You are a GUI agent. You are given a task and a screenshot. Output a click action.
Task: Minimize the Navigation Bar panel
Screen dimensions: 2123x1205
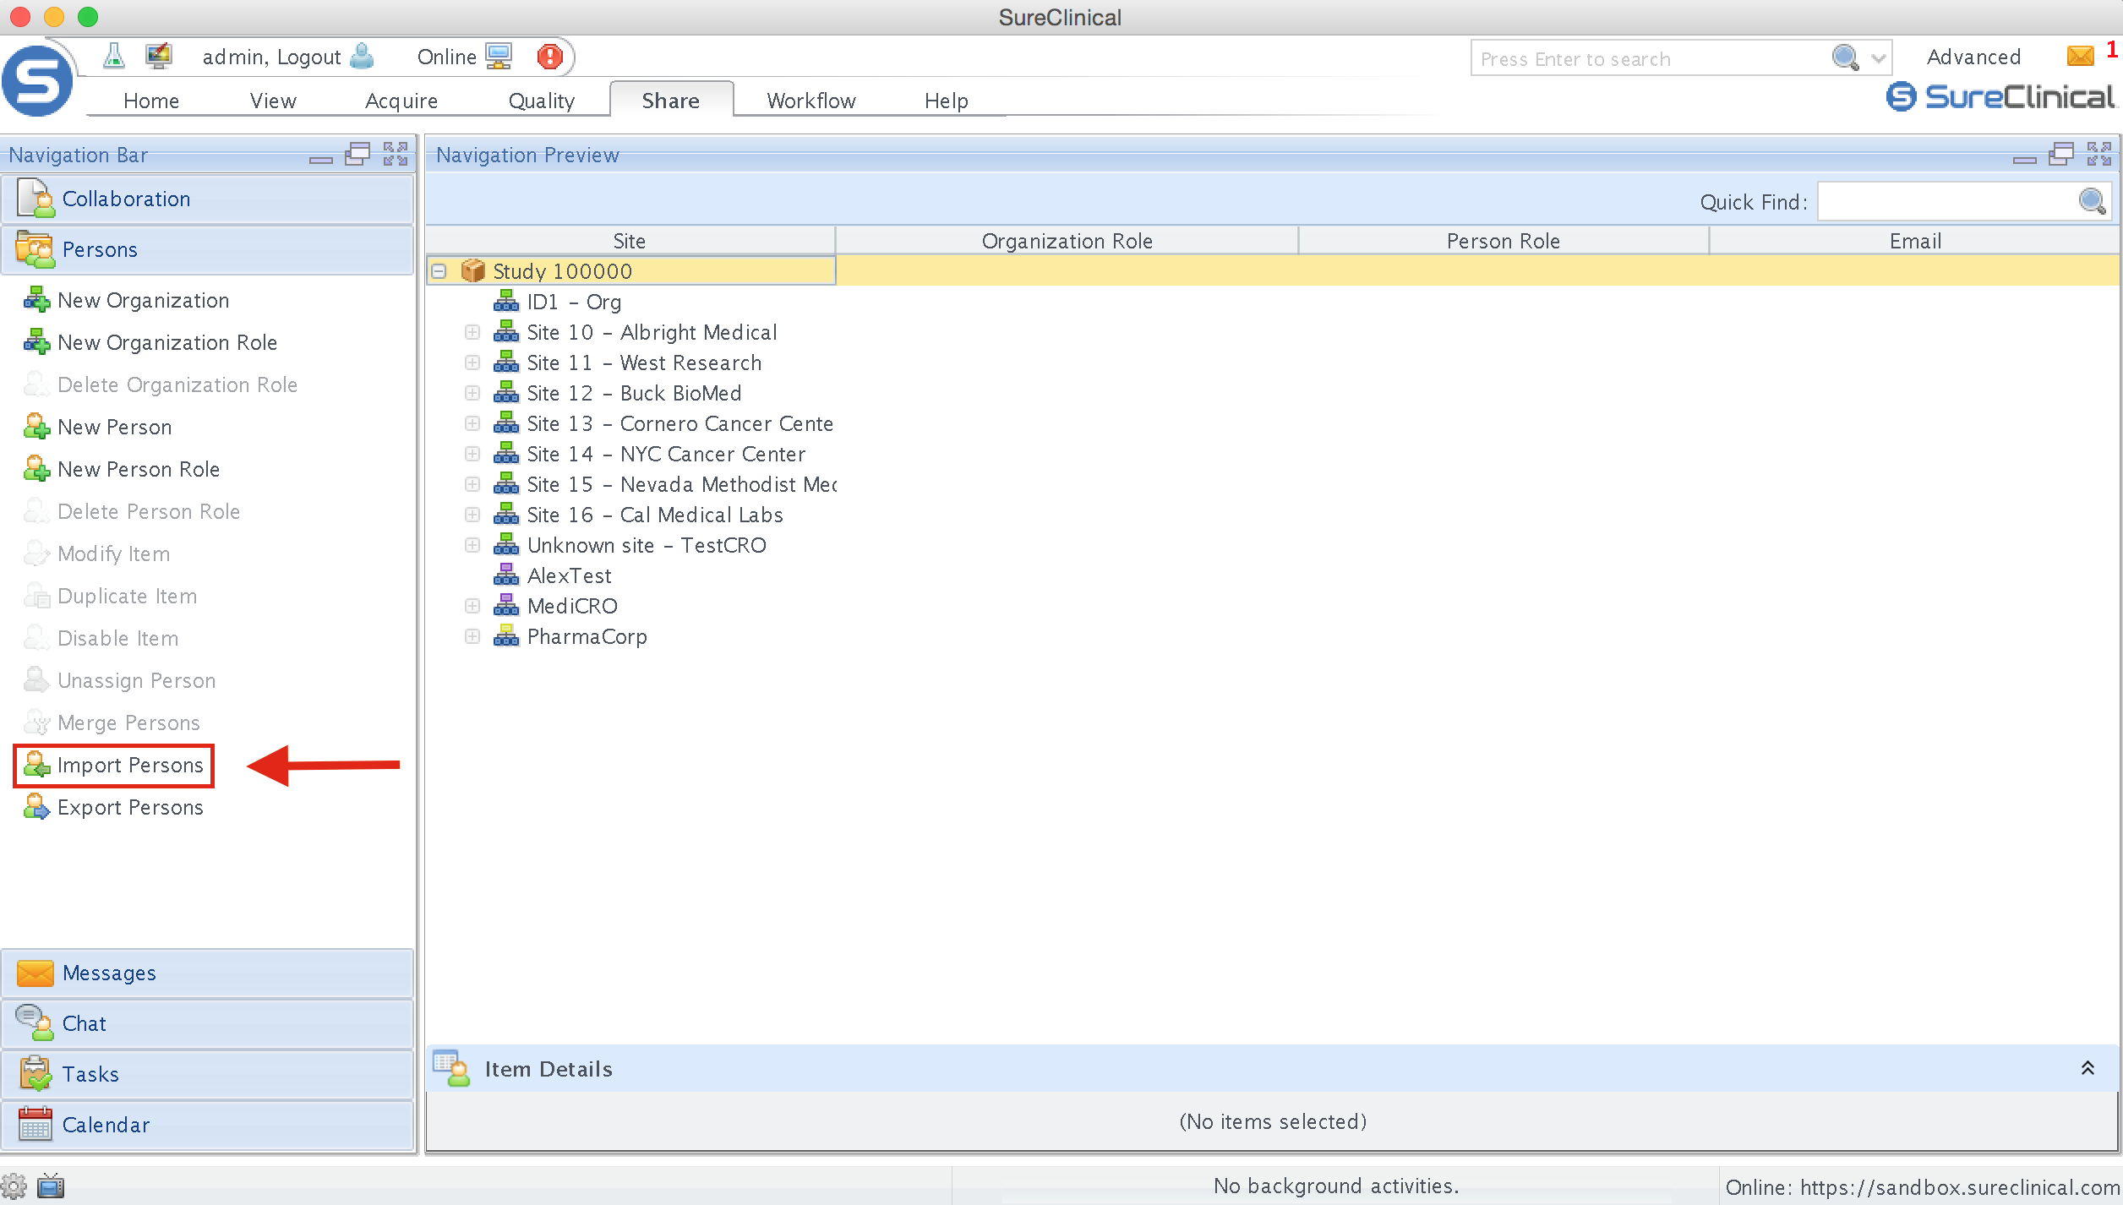pos(321,158)
